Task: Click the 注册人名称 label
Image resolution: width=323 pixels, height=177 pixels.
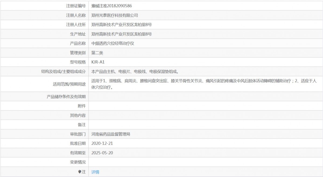Action: coord(76,15)
